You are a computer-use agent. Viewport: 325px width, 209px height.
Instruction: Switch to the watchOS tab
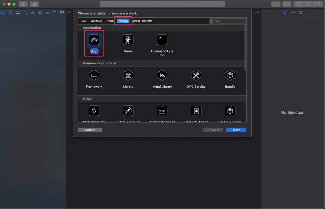coord(97,21)
